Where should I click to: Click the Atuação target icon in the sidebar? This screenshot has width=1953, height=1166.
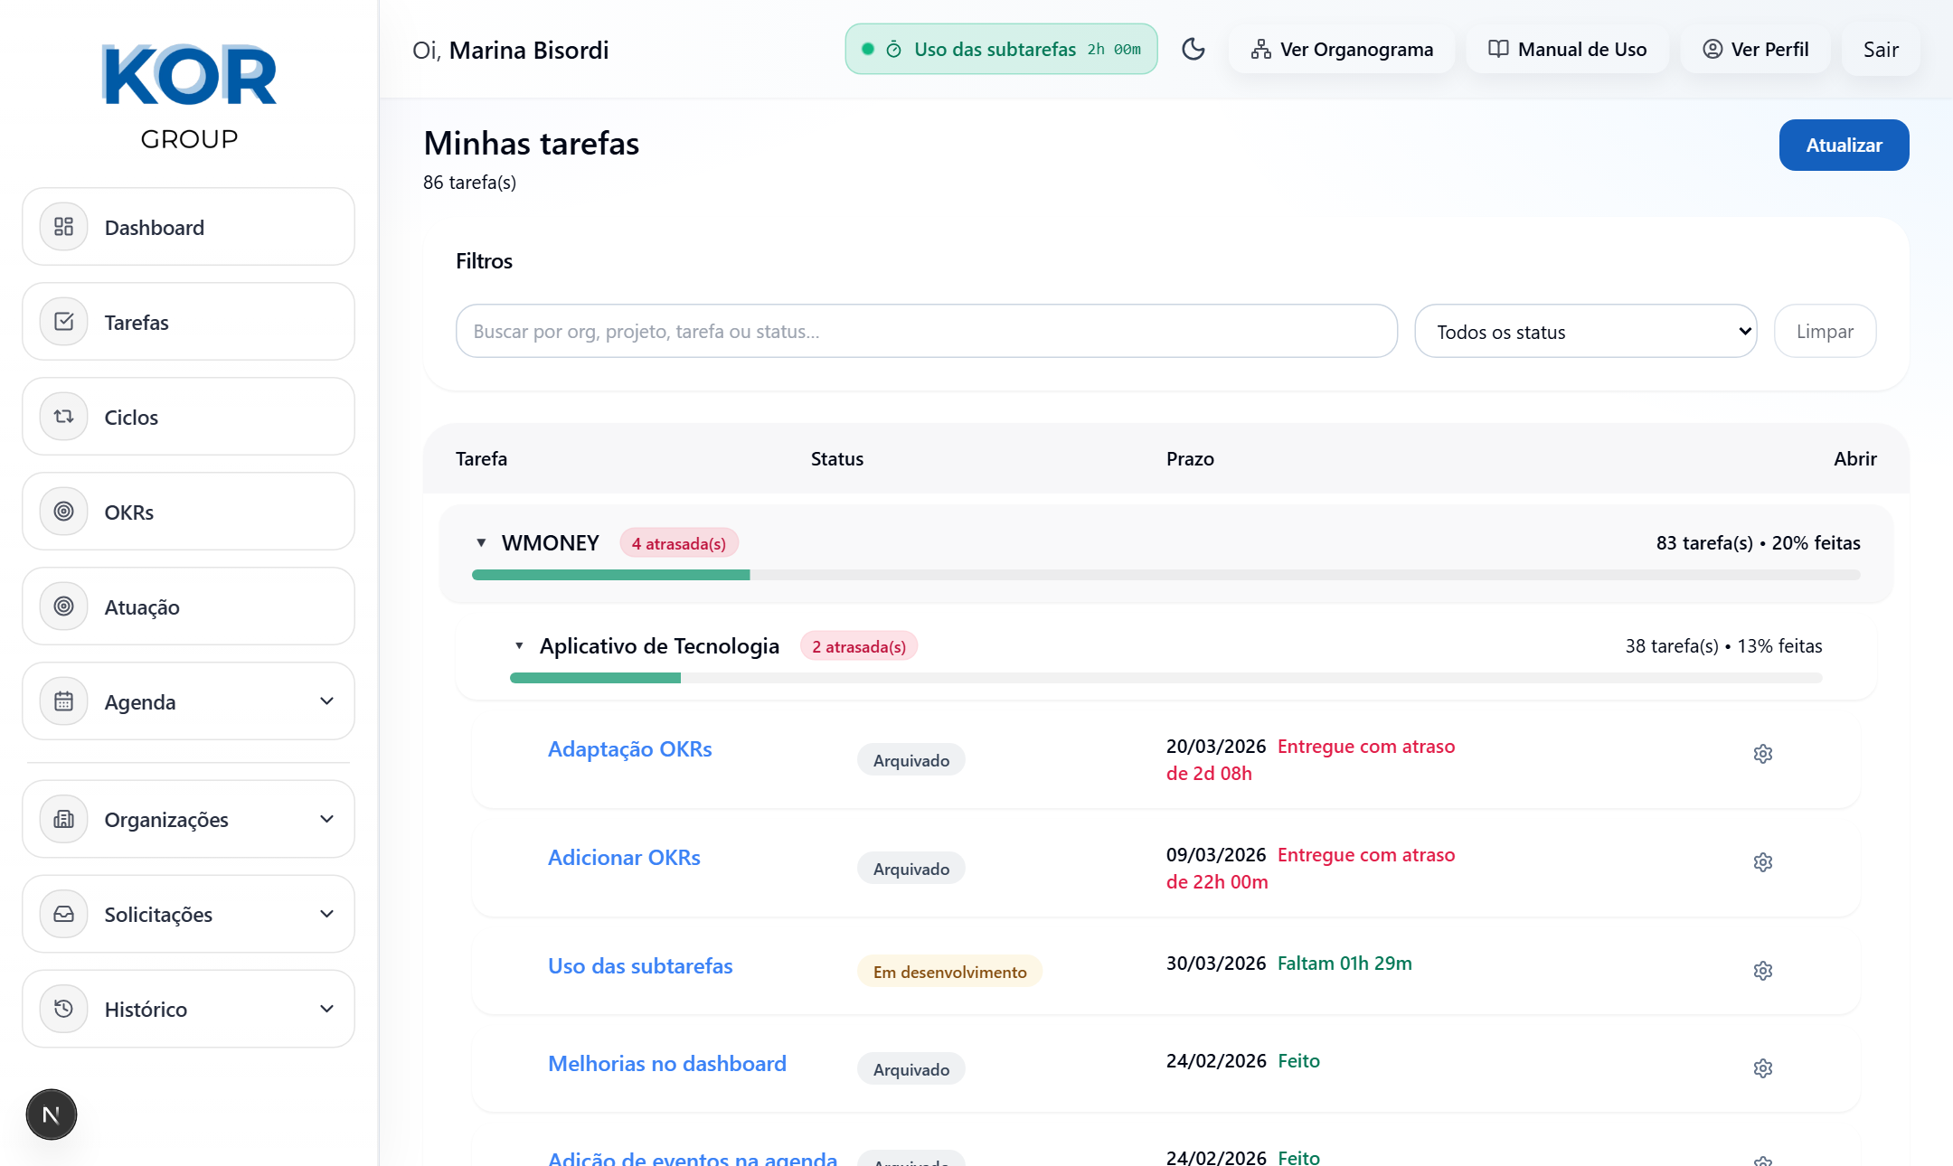point(63,607)
